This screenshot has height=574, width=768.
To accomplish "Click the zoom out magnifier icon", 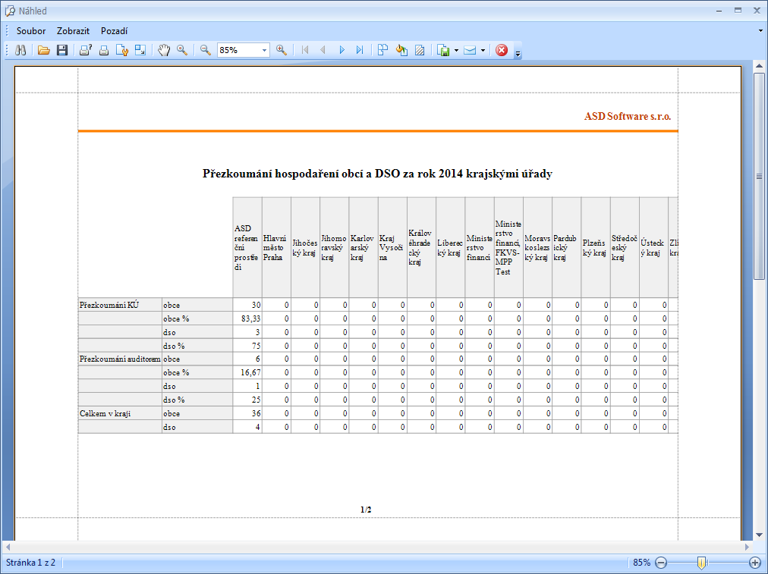I will click(206, 50).
